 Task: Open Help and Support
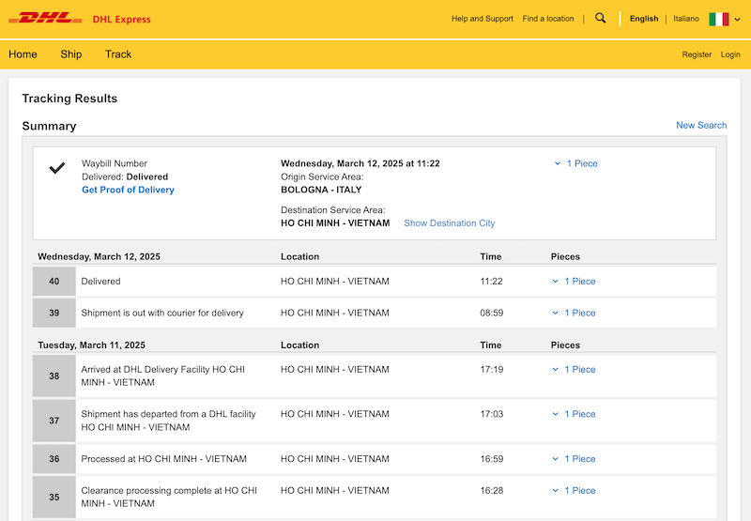(482, 19)
